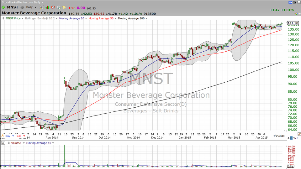This screenshot has height=169, width=301.
Task: Open the Buy order dropdown
Action: tap(13, 136)
